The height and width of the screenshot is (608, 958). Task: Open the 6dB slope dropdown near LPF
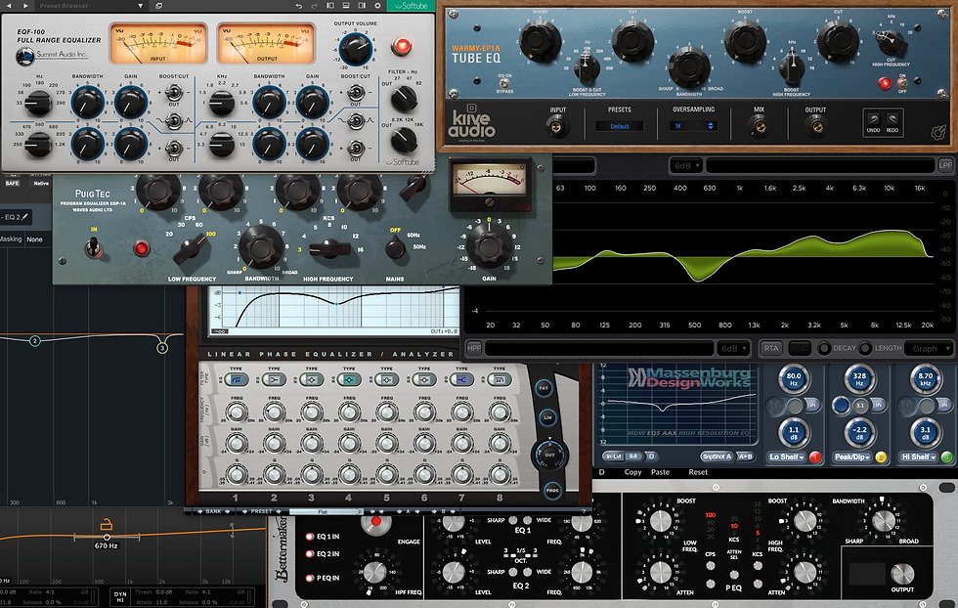click(686, 165)
